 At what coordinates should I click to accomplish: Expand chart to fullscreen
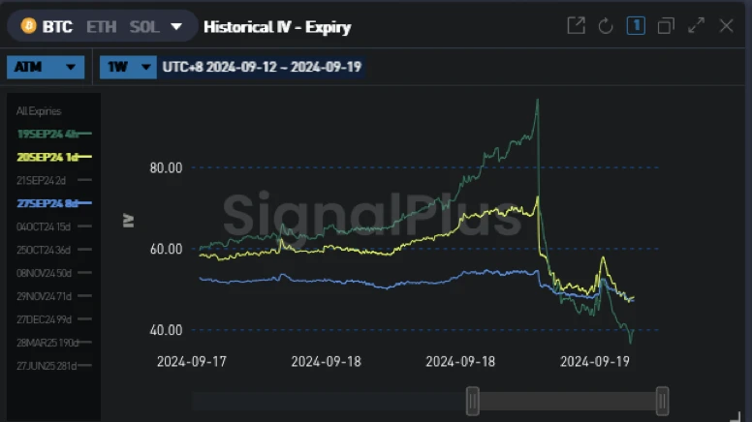[696, 26]
